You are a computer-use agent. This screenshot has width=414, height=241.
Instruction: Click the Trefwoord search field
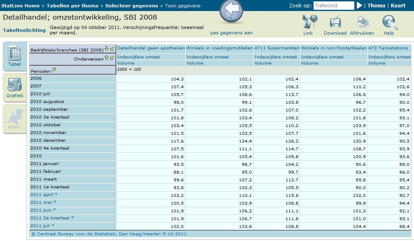[x=334, y=6]
